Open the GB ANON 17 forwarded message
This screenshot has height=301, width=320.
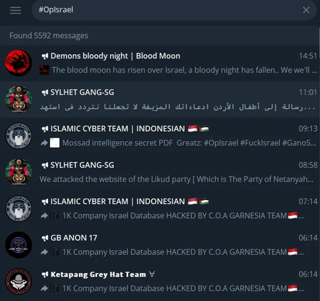pos(160,245)
